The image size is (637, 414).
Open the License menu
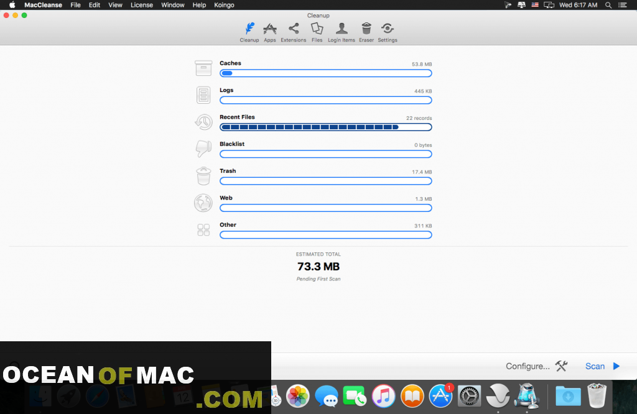coord(142,5)
